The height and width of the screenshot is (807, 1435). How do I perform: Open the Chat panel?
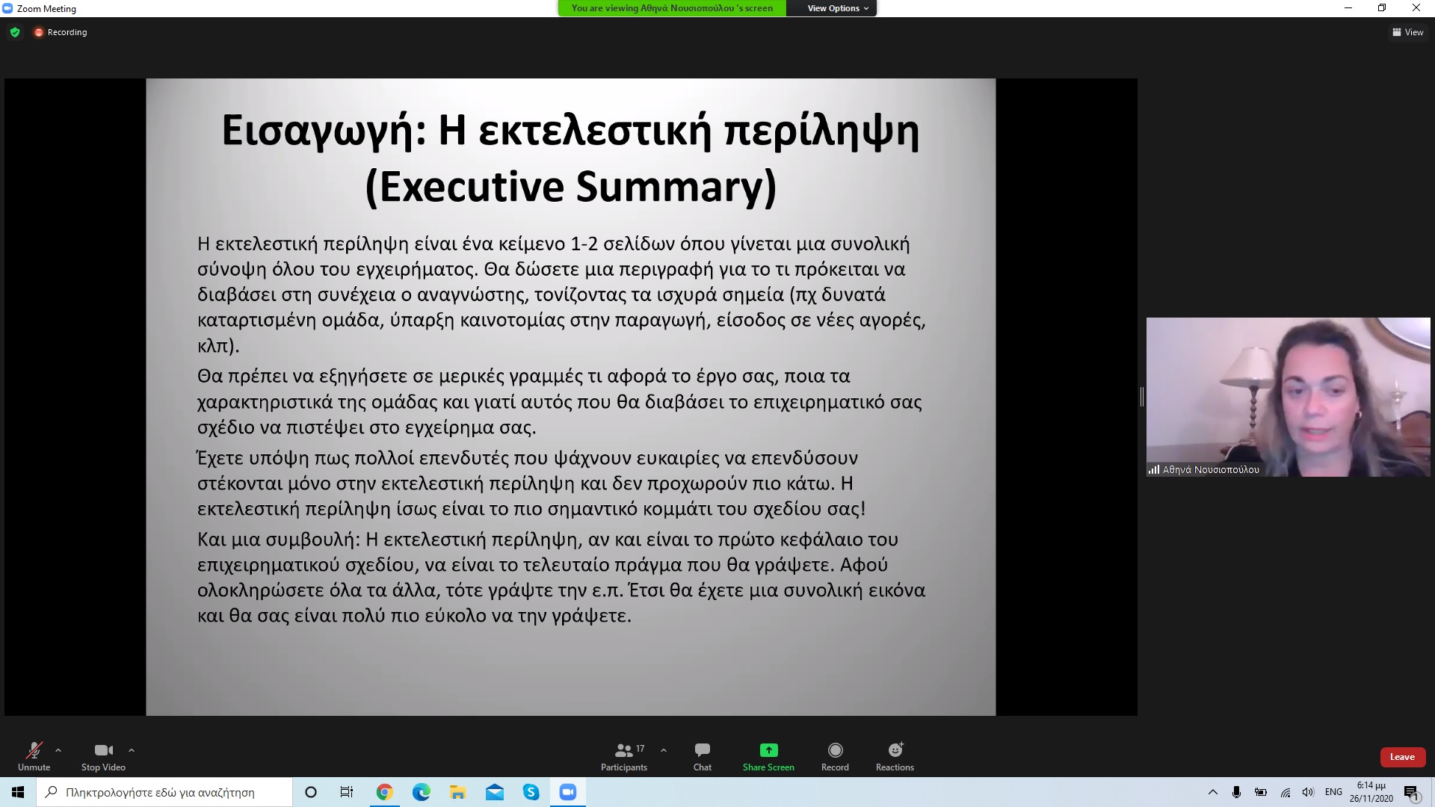pyautogui.click(x=702, y=756)
